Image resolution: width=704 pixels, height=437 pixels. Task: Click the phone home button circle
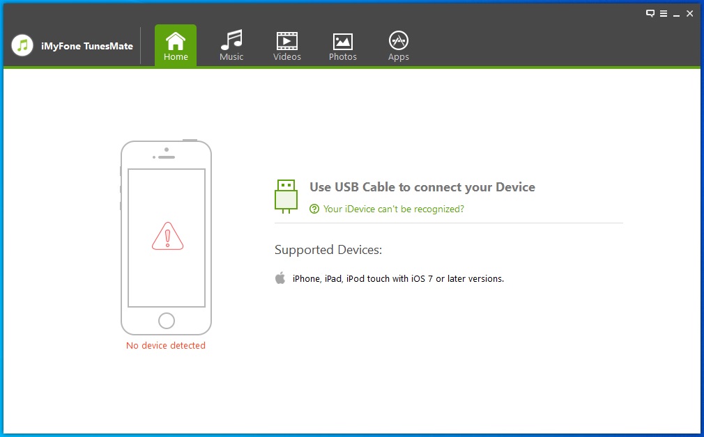click(x=167, y=321)
